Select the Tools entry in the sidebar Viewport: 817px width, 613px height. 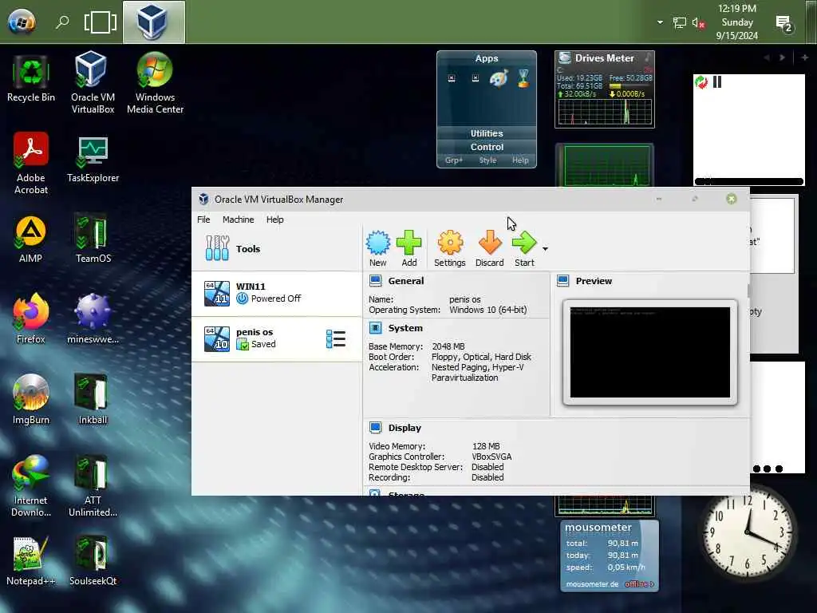pos(277,249)
